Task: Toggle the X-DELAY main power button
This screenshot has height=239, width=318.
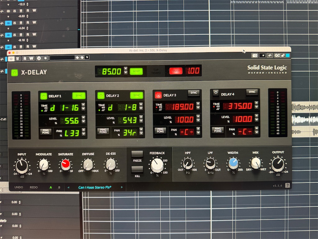Action: [x=15, y=73]
